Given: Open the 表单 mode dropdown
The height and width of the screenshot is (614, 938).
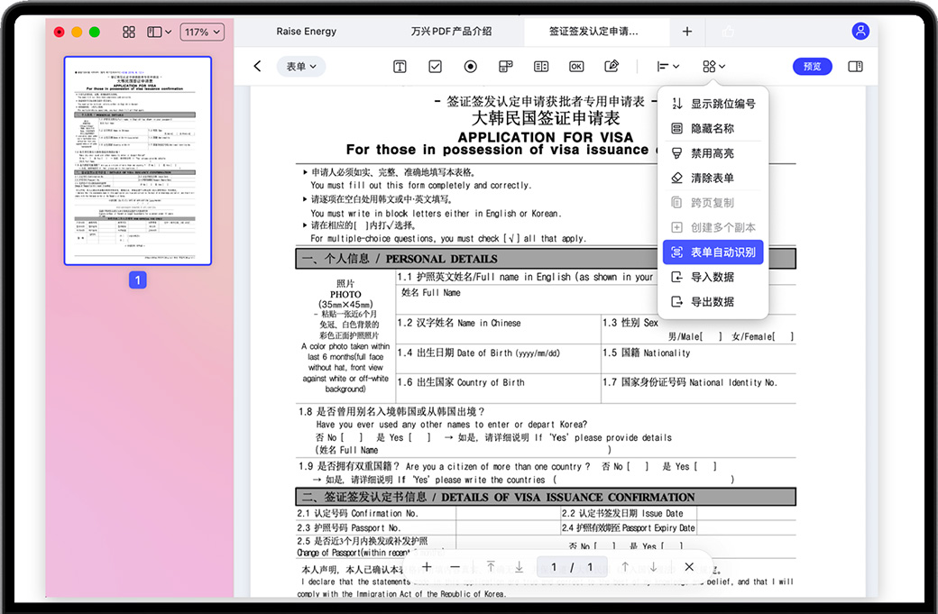Looking at the screenshot, I should coord(300,67).
